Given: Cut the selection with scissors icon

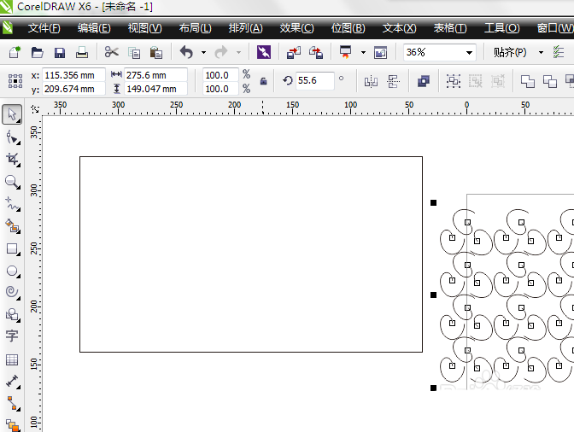Looking at the screenshot, I should pos(111,52).
